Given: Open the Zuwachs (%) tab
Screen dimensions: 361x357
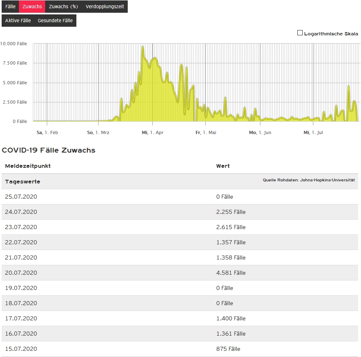Looking at the screenshot, I should tap(63, 7).
